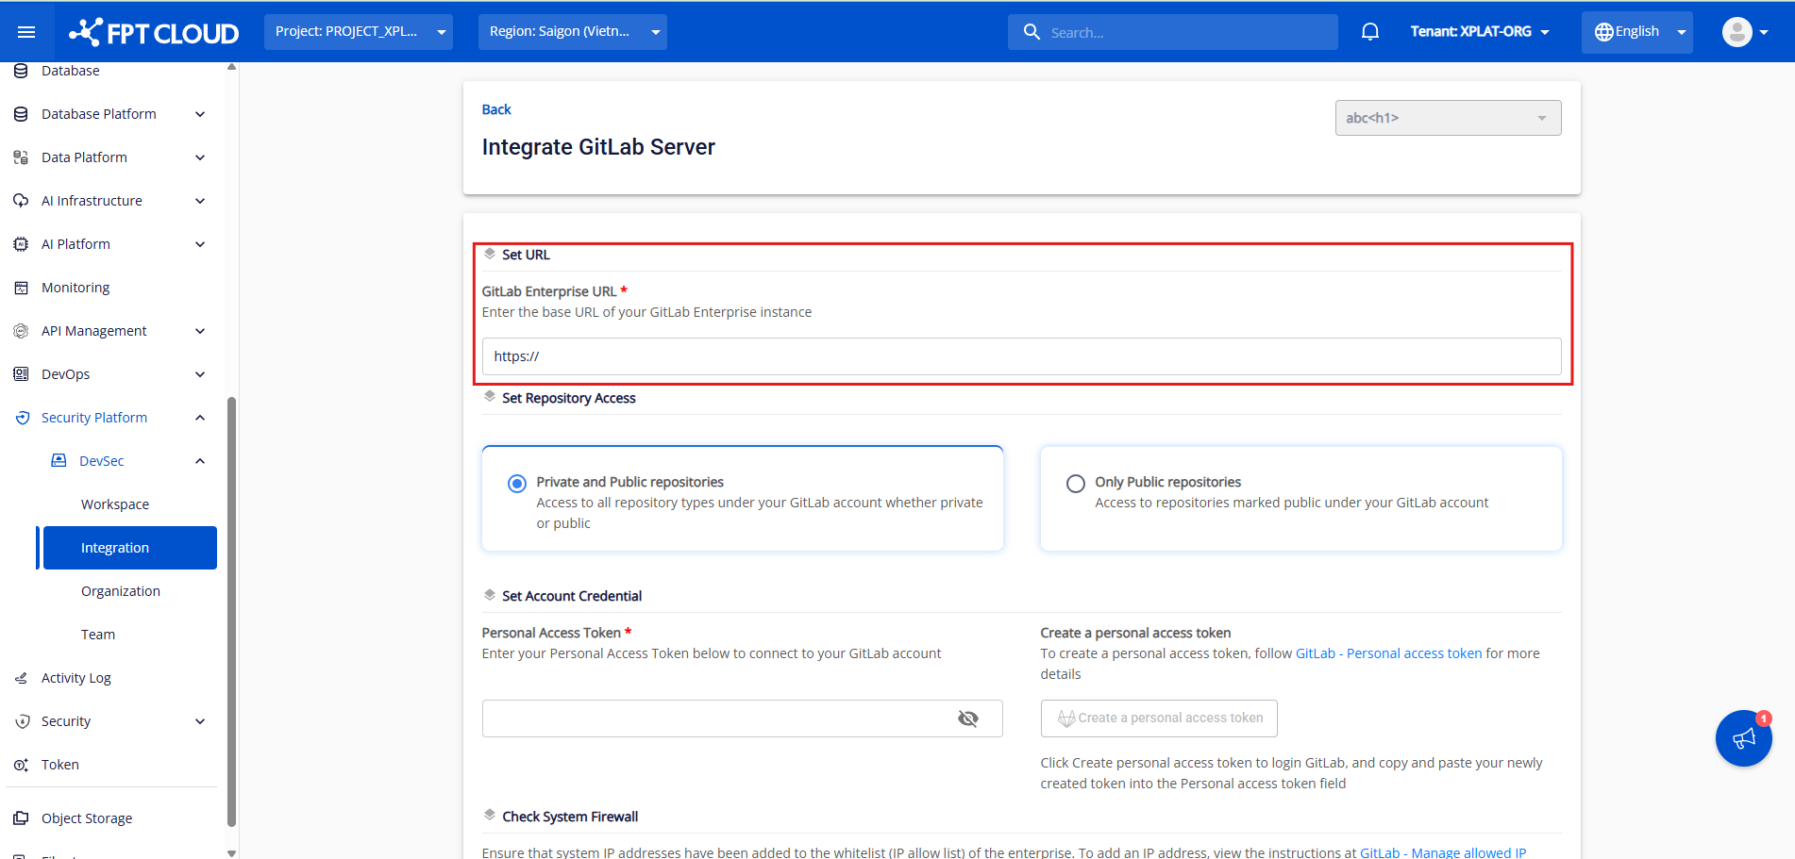The width and height of the screenshot is (1795, 859).
Task: Toggle Personal Access Token visibility eye
Action: pos(967,719)
